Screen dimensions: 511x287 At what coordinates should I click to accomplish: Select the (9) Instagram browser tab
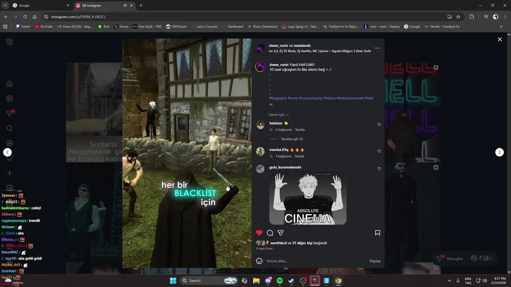click(104, 6)
